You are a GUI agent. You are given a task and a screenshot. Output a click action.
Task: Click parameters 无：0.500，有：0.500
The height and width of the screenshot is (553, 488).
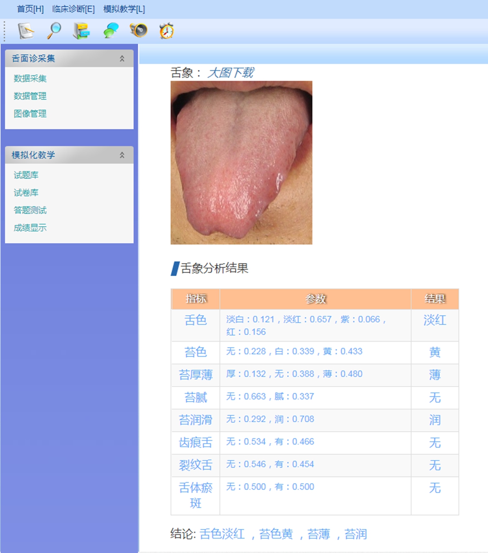[270, 487]
